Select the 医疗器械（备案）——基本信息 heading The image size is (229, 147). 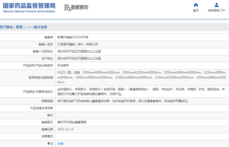click(x=24, y=27)
